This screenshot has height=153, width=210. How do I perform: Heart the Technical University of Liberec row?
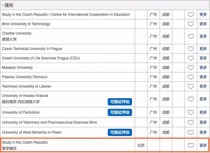[x=191, y=86]
